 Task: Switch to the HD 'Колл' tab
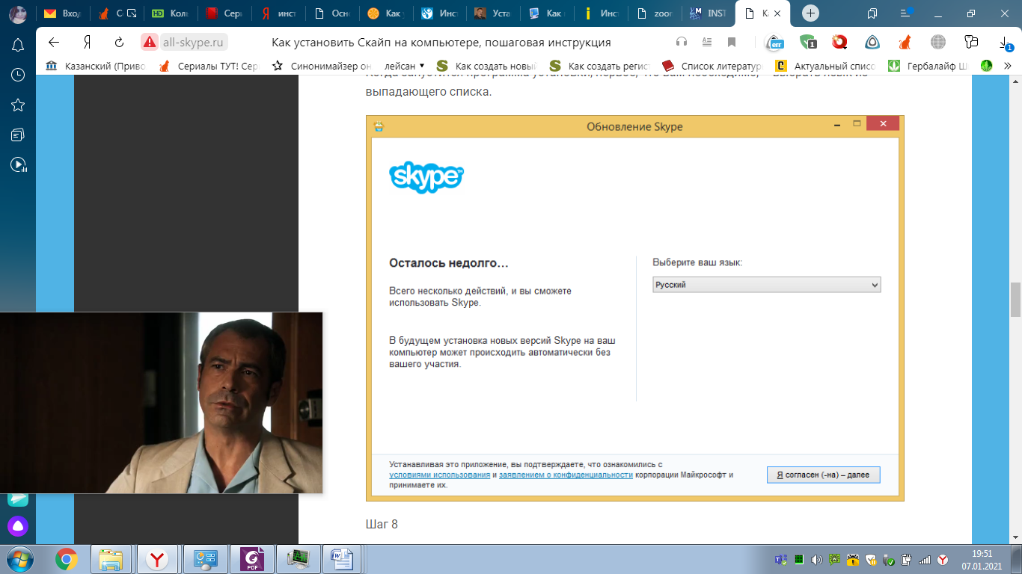click(x=169, y=13)
